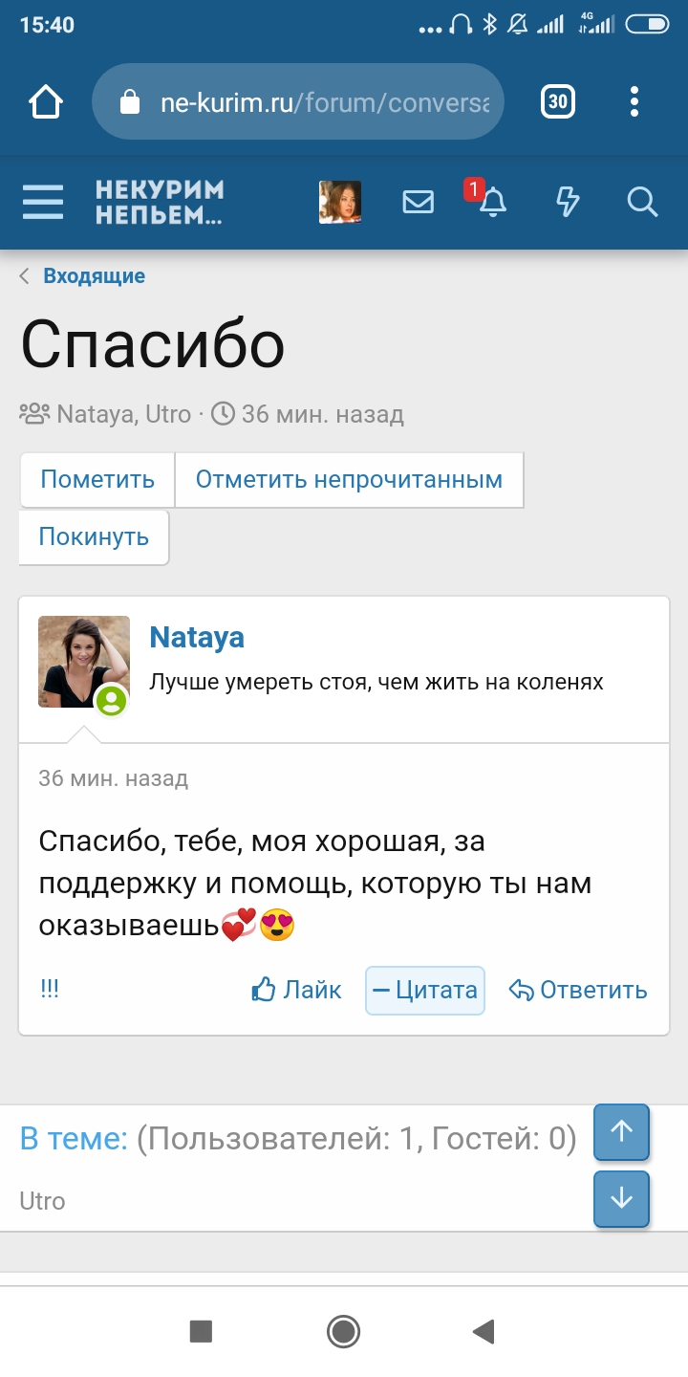Toggle the Цитата multi-quote button

(x=425, y=990)
